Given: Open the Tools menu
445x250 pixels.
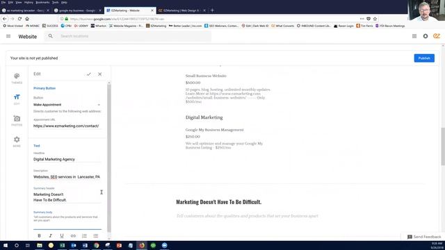Looking at the screenshot, I should click(56, 2).
